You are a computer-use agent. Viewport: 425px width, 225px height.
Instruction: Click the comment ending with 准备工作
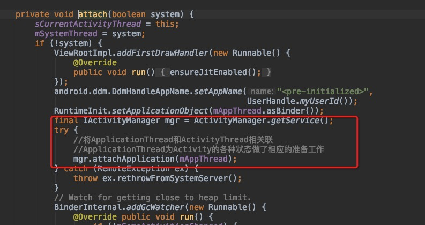(x=199, y=149)
